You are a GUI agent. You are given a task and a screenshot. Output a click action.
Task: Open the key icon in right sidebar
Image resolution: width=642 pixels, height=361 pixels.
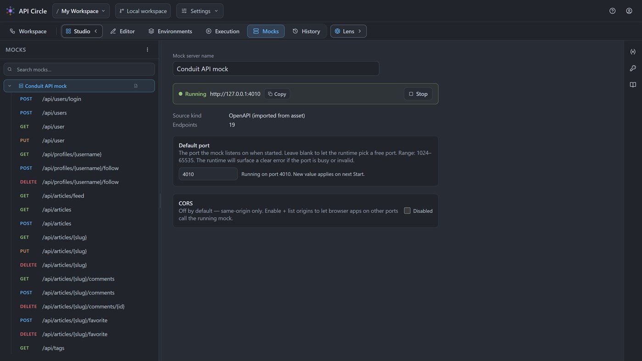point(633,68)
